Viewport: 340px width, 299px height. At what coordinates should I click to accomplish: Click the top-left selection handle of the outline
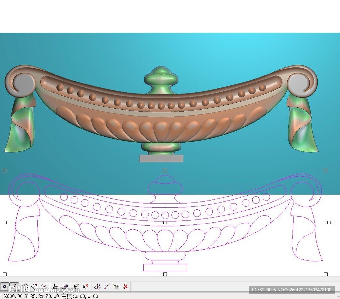point(5,170)
